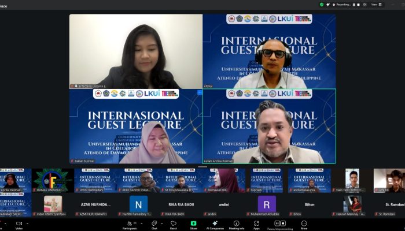
Task: Select andiamaliasuhra's video thumbnail
Action: pos(310,180)
